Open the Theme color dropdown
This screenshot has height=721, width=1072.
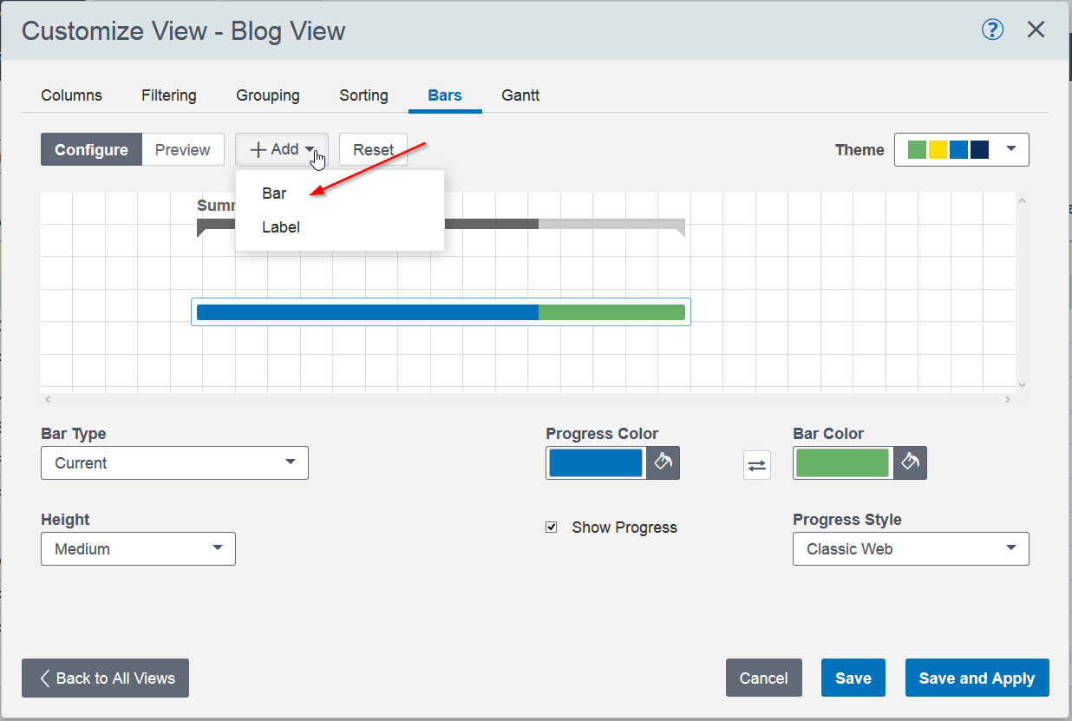pyautogui.click(x=961, y=149)
